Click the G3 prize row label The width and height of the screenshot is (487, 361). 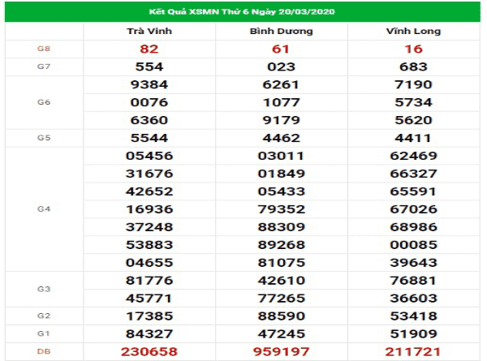pyautogui.click(x=44, y=289)
